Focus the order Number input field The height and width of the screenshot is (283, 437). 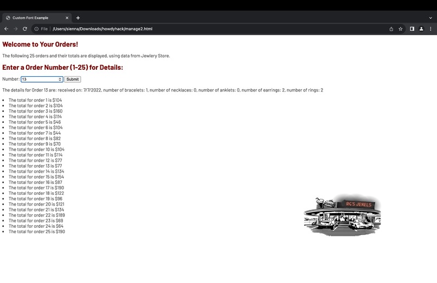pos(42,80)
